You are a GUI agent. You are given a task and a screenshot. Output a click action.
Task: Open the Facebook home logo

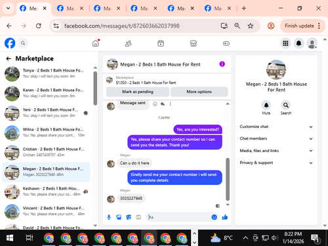pos(10,43)
